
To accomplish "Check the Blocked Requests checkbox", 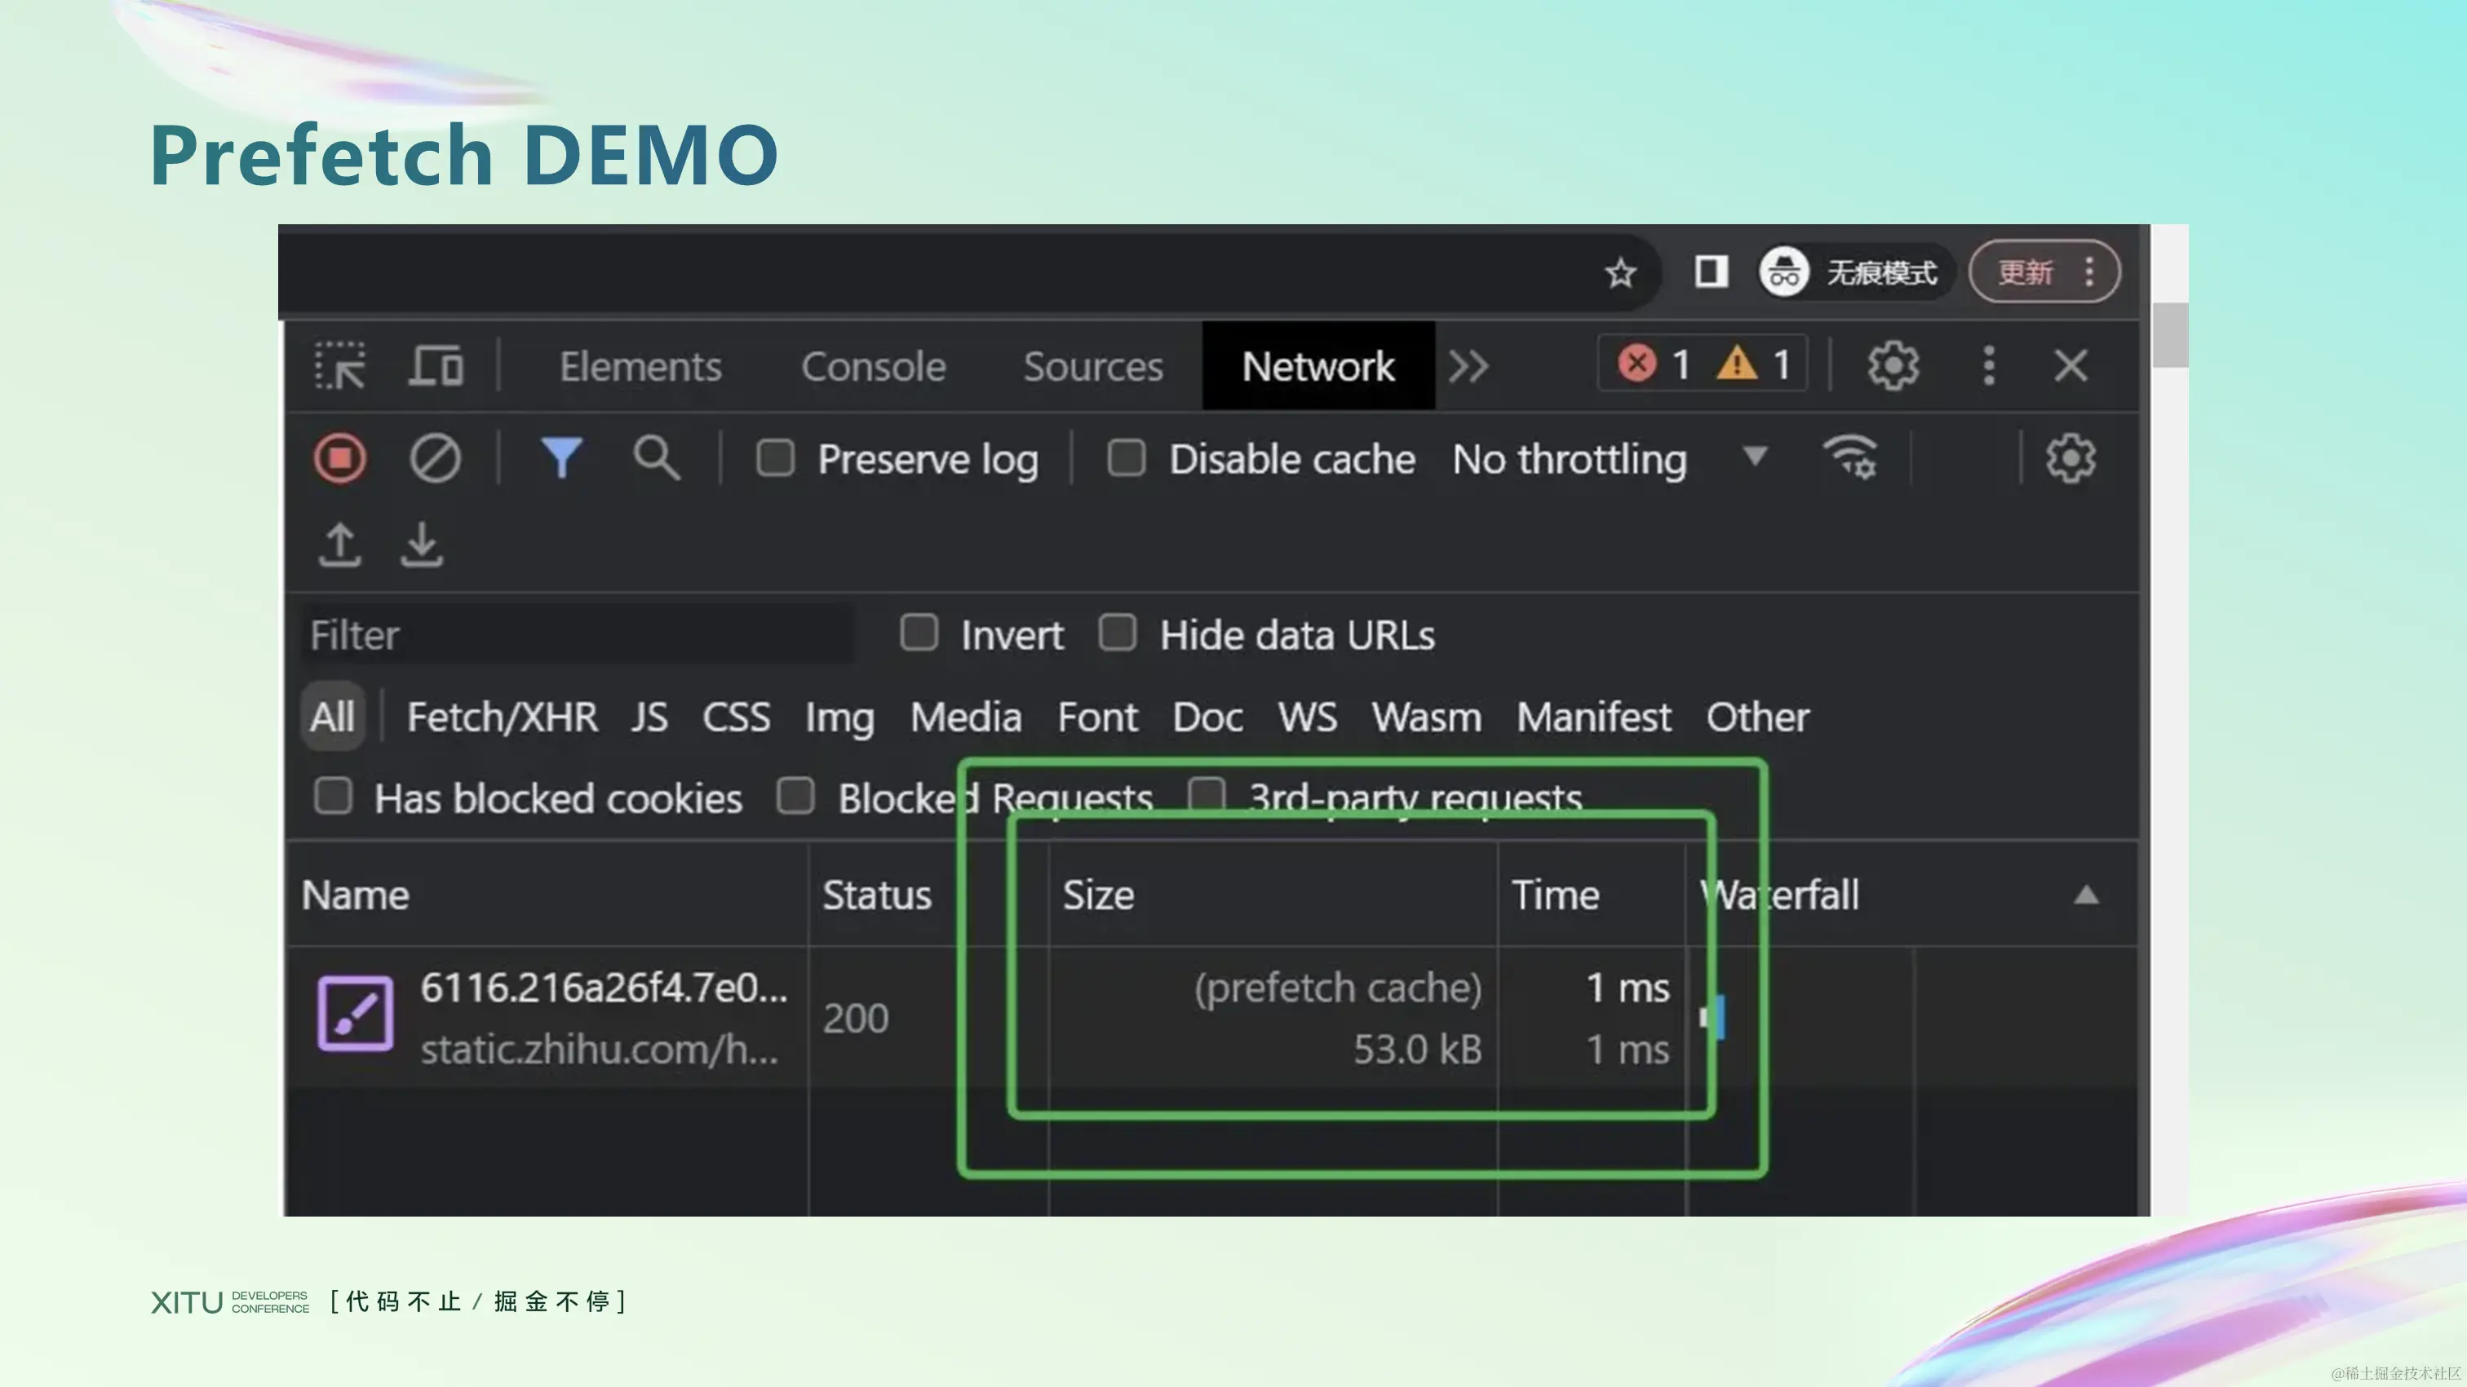I will pyautogui.click(x=796, y=796).
